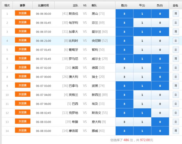Screen dimensions: 182x144
Task: Toggle loss (0) for match 5 葡萄牙 vs 智利
Action: 160,50
